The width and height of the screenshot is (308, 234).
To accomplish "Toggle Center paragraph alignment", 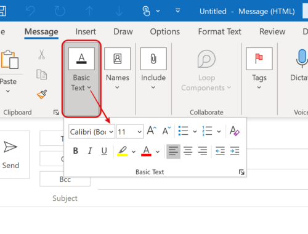I will 188,151.
